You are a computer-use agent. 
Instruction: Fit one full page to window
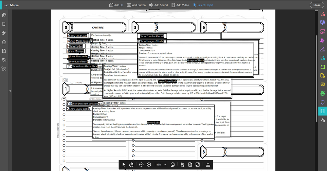coord(190,165)
